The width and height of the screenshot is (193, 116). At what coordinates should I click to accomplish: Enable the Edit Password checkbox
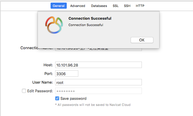(24, 91)
